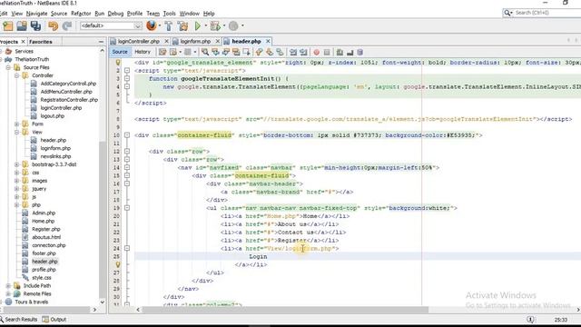This screenshot has height=327, width=581.
Task: Jump to last edit location icon
Action: point(162,52)
